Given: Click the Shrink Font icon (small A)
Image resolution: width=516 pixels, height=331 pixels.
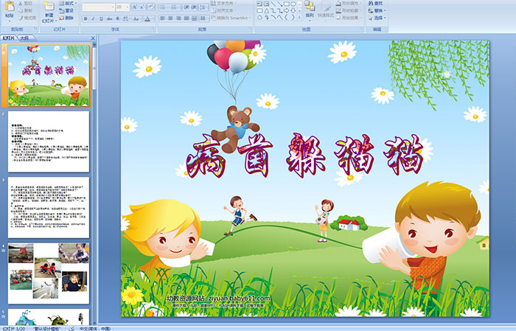Looking at the screenshot, I should pos(142,7).
